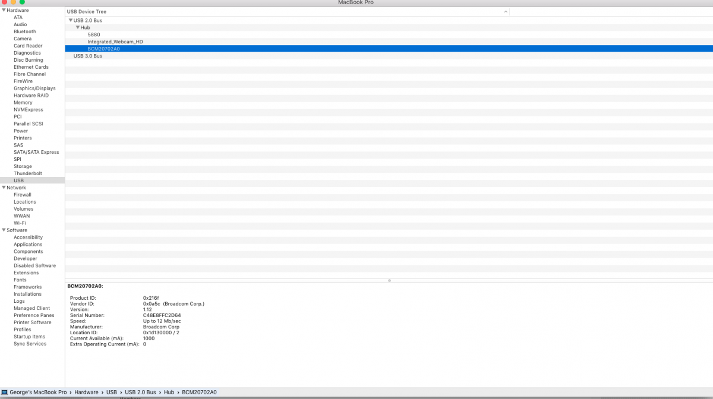Select PCI in the sidebar

point(18,117)
